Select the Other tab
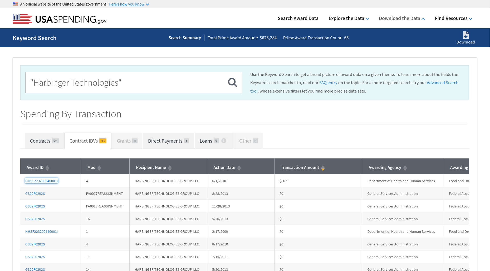The image size is (490, 271). coord(248,141)
